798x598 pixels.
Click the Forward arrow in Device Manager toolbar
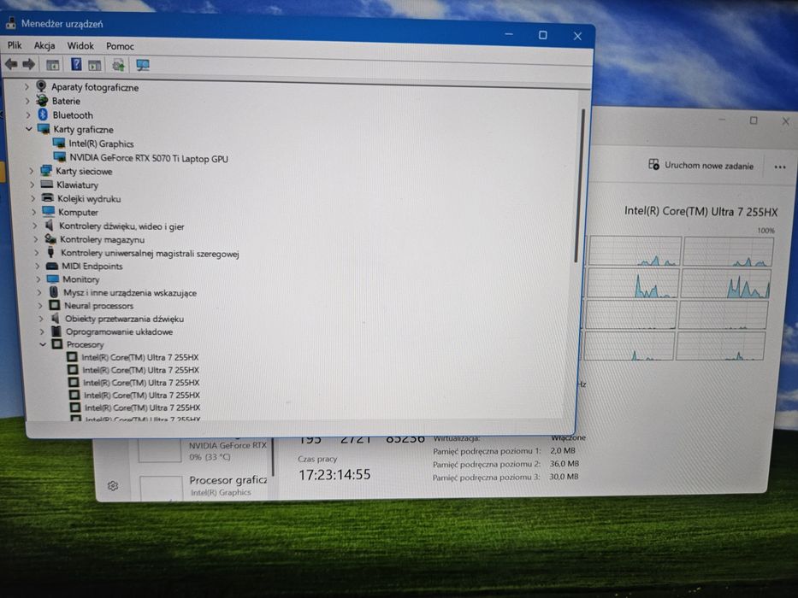[29, 64]
